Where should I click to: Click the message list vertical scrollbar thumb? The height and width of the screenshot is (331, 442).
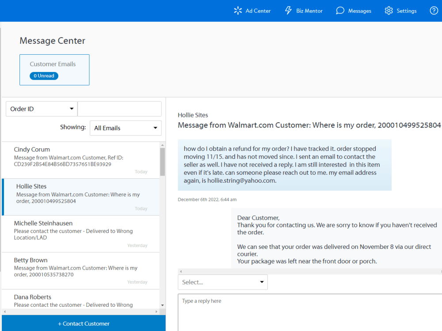[162, 162]
